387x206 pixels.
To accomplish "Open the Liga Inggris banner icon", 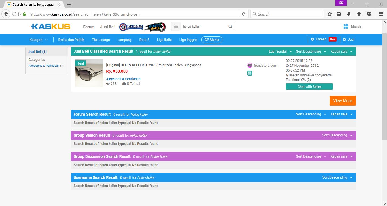I will coord(131,27).
